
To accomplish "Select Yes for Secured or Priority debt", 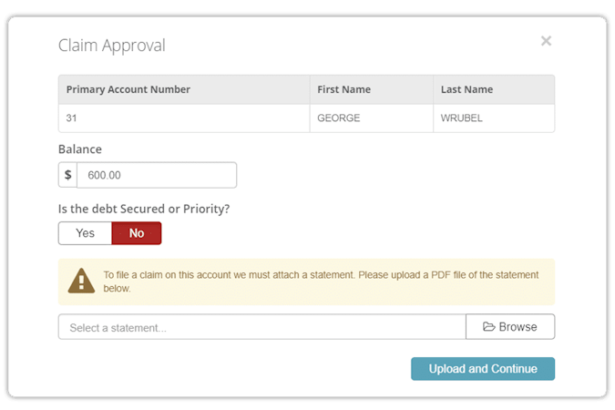I will coord(85,233).
